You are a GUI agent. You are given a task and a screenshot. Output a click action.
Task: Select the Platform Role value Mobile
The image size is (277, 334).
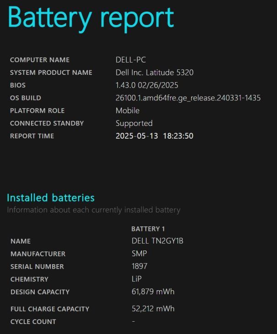coord(128,110)
